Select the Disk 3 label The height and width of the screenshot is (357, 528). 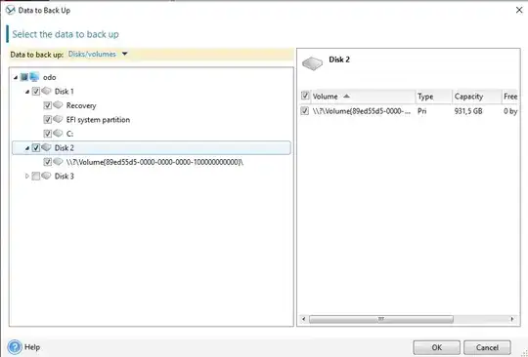(64, 176)
